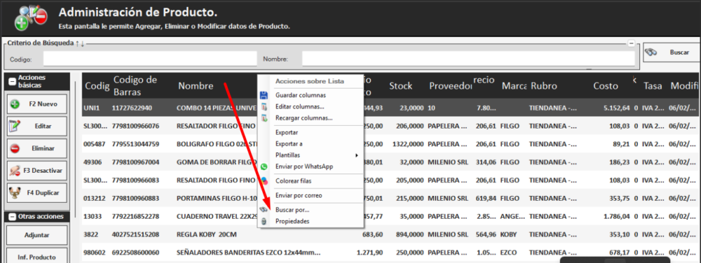Select the REGLA KOBY 20CM row
The width and height of the screenshot is (701, 263).
(391, 234)
